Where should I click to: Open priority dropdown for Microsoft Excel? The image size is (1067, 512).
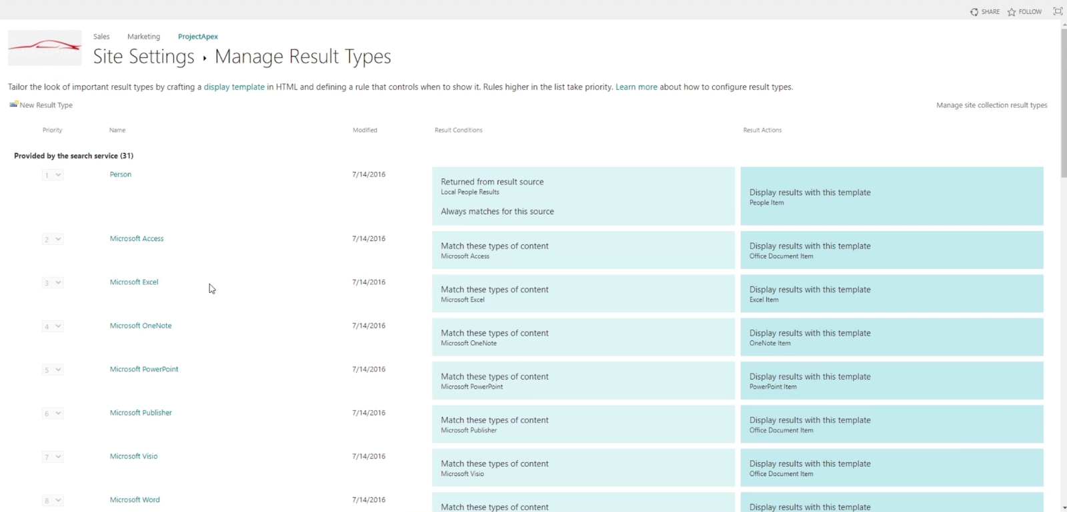point(53,283)
